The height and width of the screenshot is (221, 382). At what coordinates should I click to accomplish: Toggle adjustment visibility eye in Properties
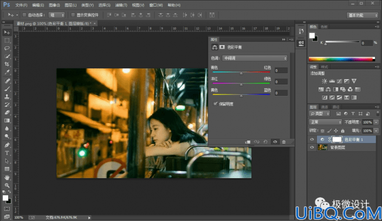click(x=275, y=142)
